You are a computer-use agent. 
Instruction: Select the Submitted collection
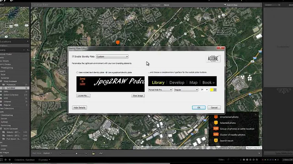[x=15, y=88]
